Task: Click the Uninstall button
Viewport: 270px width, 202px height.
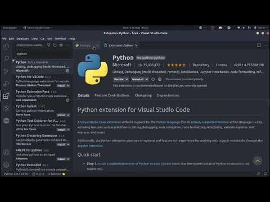Action: [138, 79]
